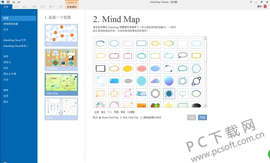Open iMindMap Cloud 联系人 entry
Screen dimensions: 270x163
point(16,46)
